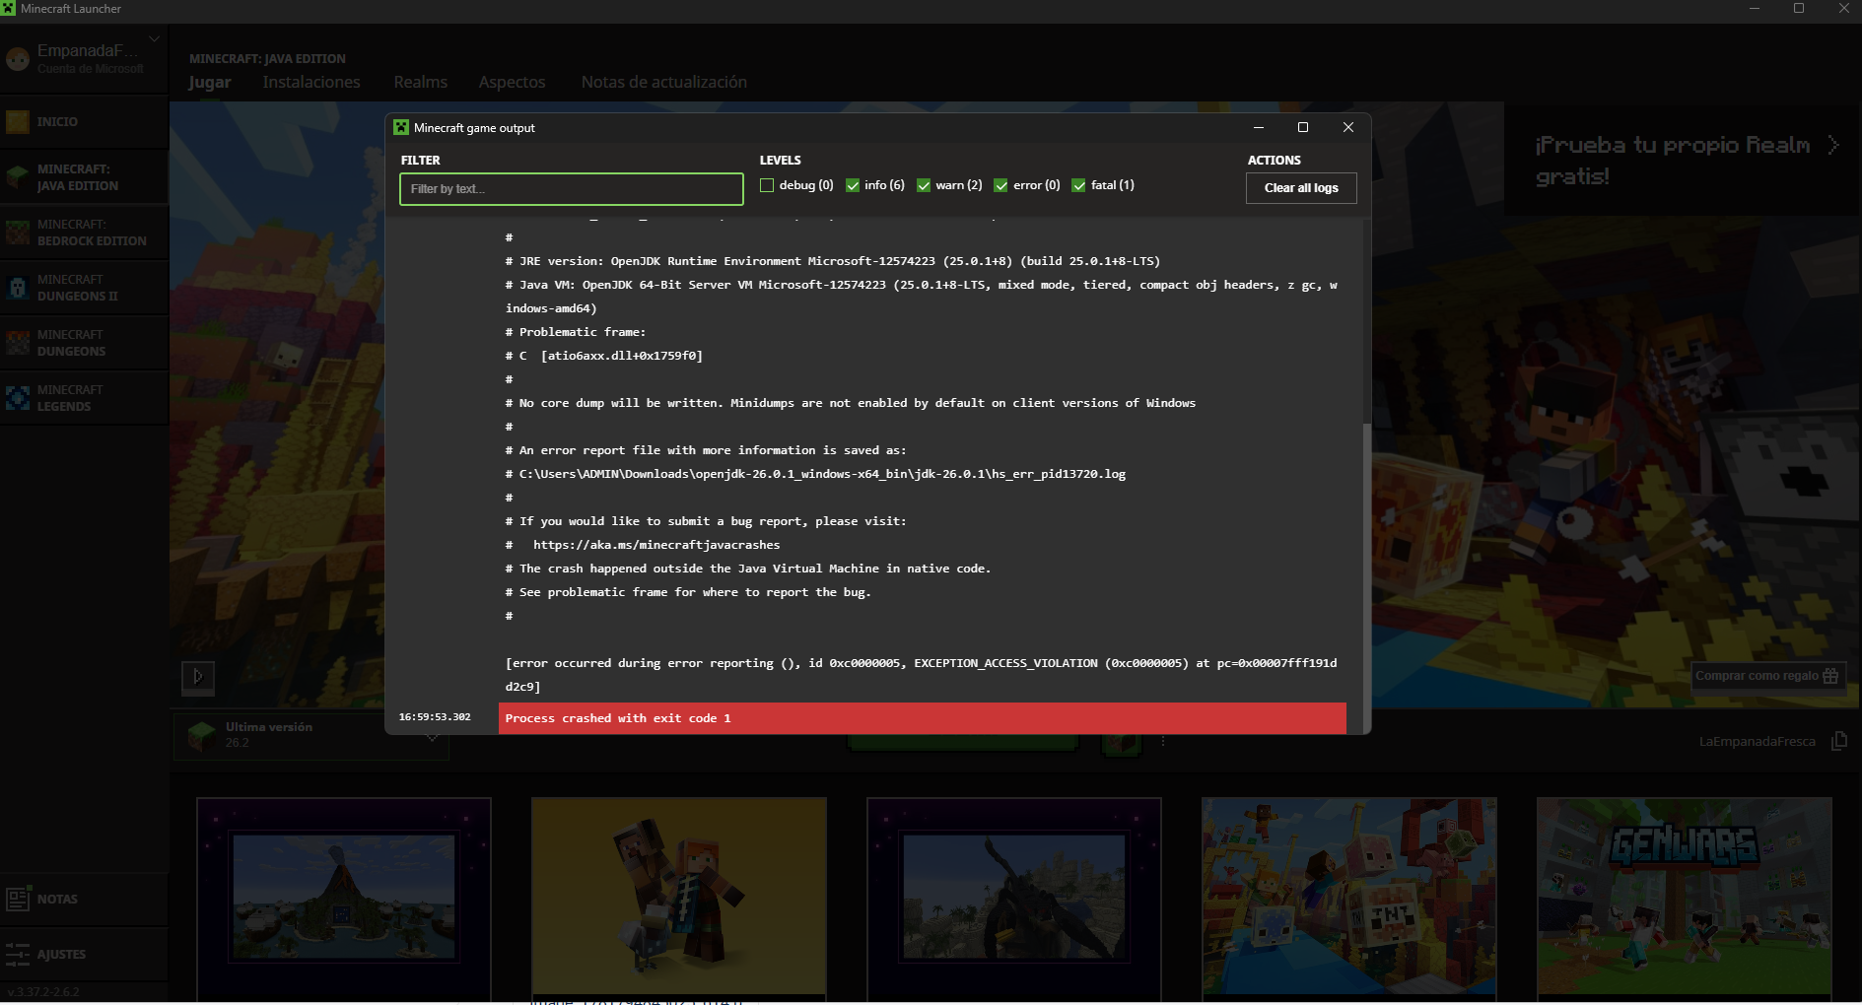
Task: Open AJUSTES settings in the sidebar
Action: click(84, 955)
